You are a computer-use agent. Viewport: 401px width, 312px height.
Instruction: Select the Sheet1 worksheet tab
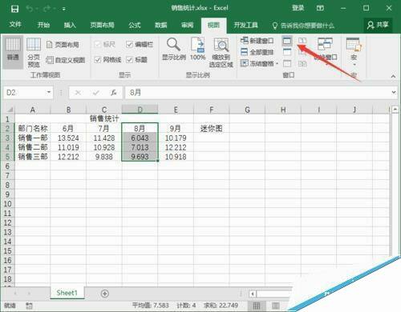67,293
